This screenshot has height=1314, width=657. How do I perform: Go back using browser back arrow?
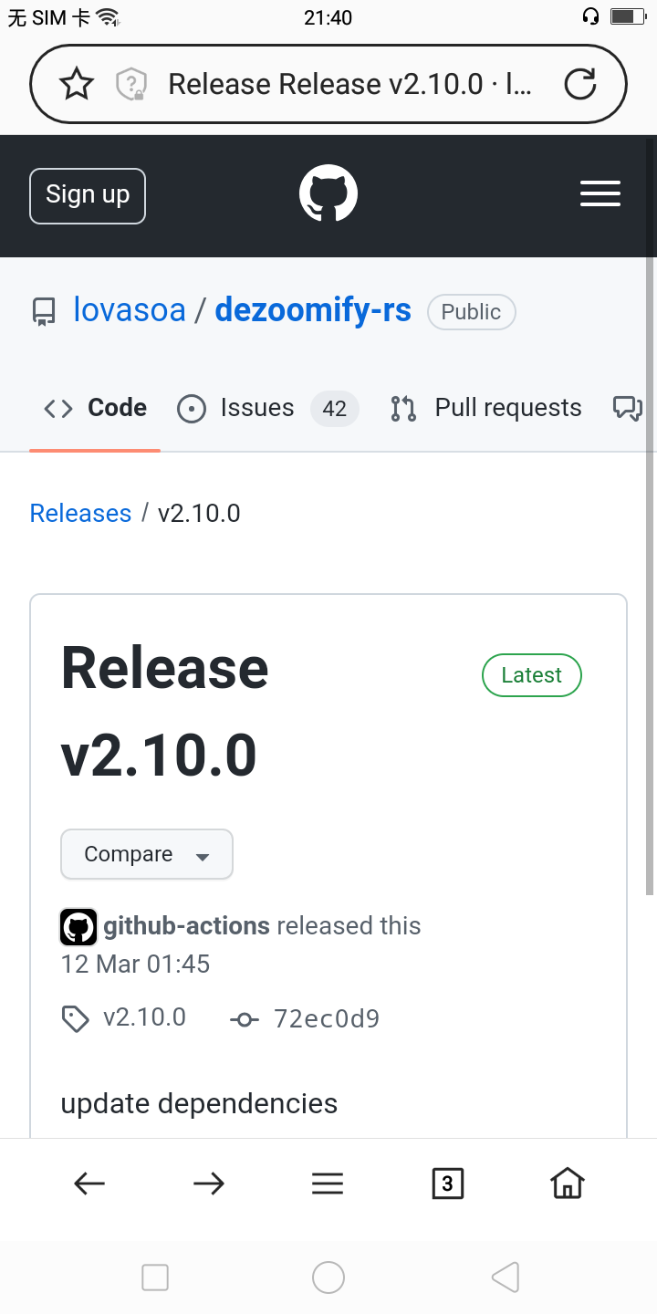pyautogui.click(x=89, y=1184)
